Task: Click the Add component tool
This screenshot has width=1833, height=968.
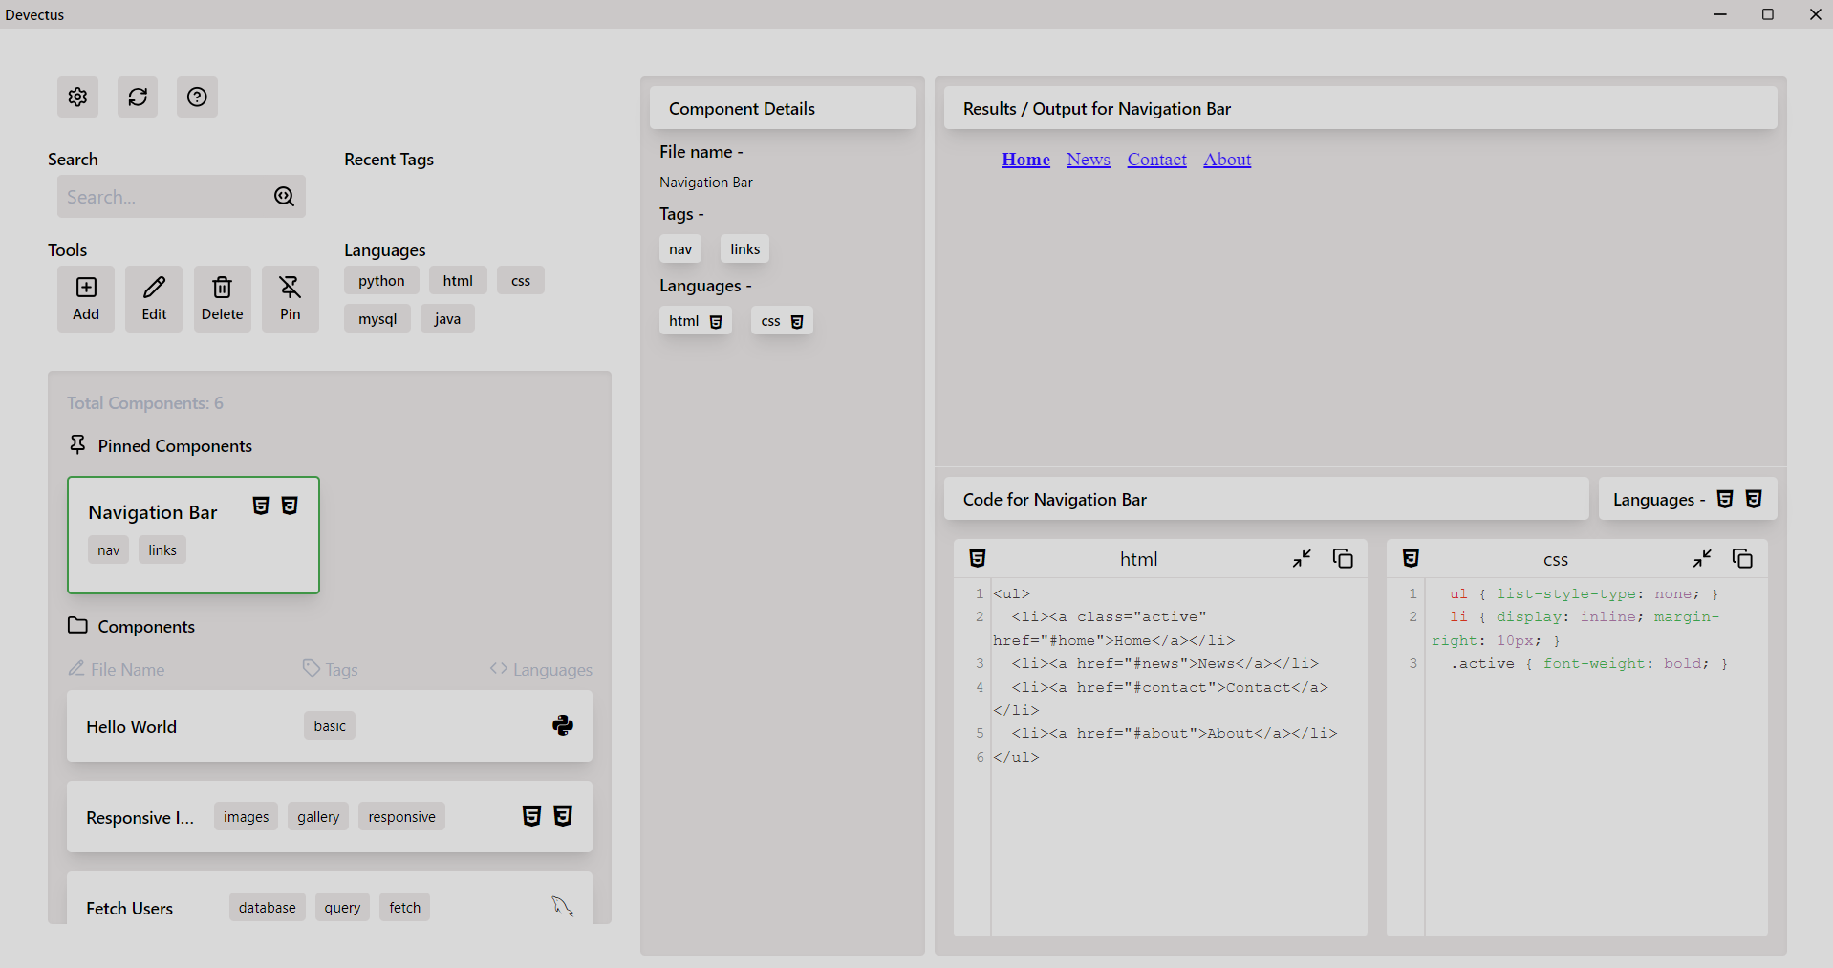Action: point(86,298)
